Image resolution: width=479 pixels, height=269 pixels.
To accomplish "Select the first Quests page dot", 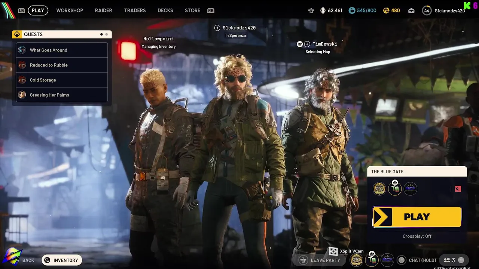I will (101, 34).
